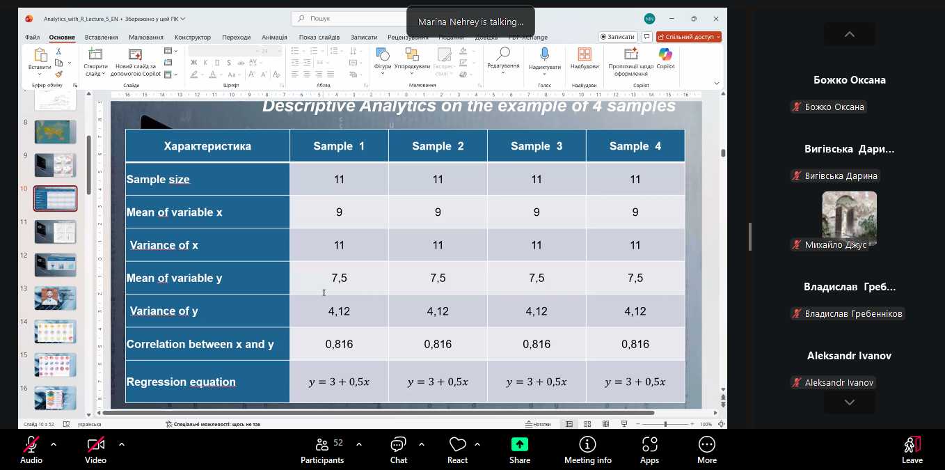
Task: Start screen sharing with Share button
Action: pyautogui.click(x=519, y=449)
